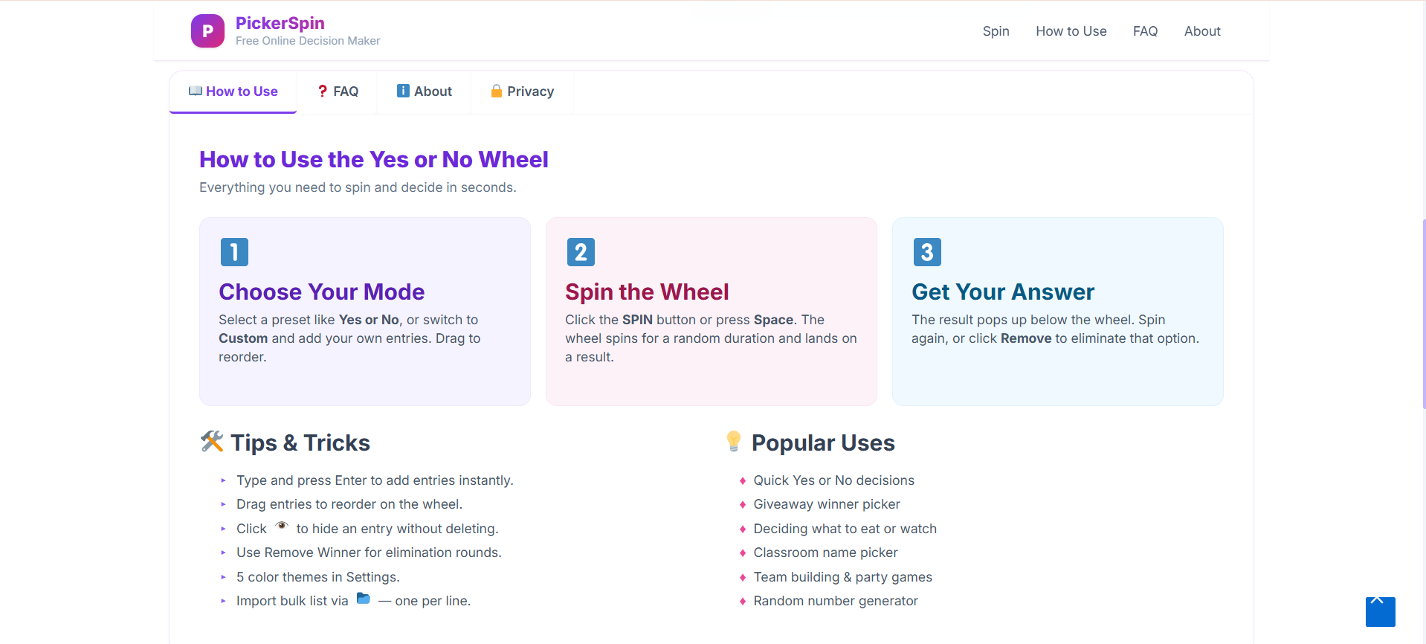Click the Tips & Tricks heading
Screen dimensions: 1426x644
point(300,442)
